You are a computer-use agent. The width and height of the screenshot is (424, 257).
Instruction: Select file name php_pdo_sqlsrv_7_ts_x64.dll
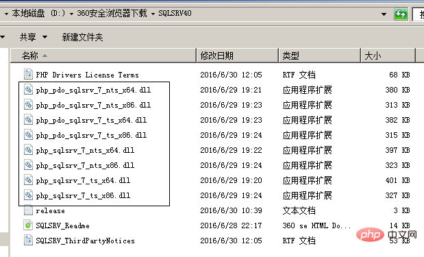point(91,120)
